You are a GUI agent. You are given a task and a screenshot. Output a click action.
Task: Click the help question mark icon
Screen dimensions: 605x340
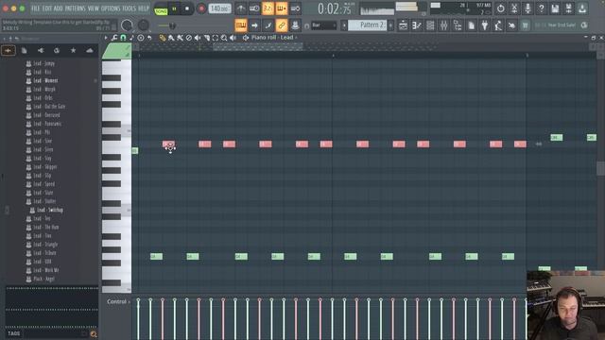[541, 8]
